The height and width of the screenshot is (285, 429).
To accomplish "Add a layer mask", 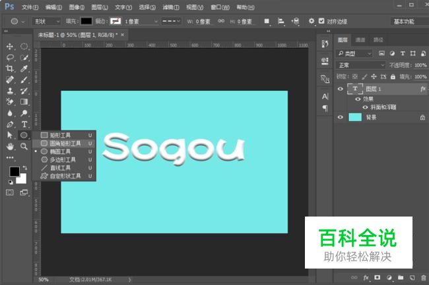I will point(378,277).
